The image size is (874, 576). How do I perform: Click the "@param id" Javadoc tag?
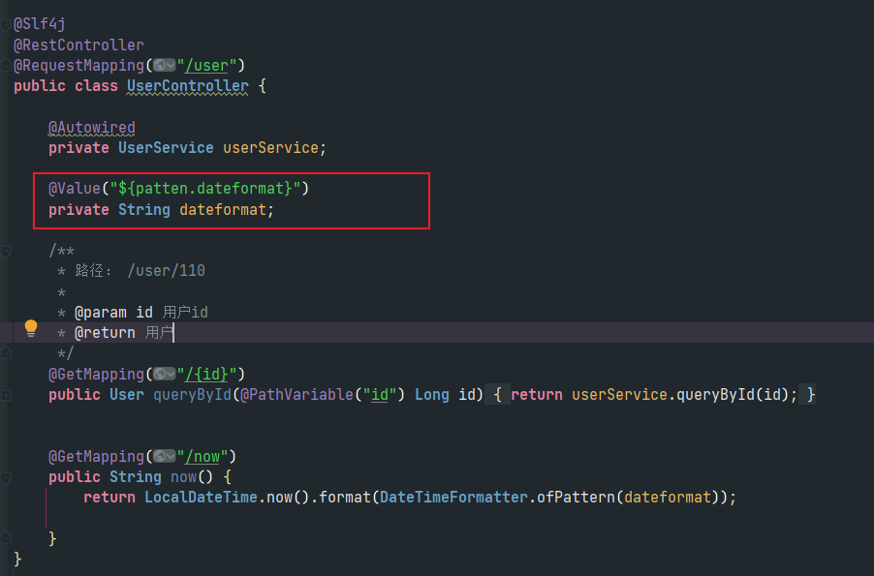pos(113,312)
